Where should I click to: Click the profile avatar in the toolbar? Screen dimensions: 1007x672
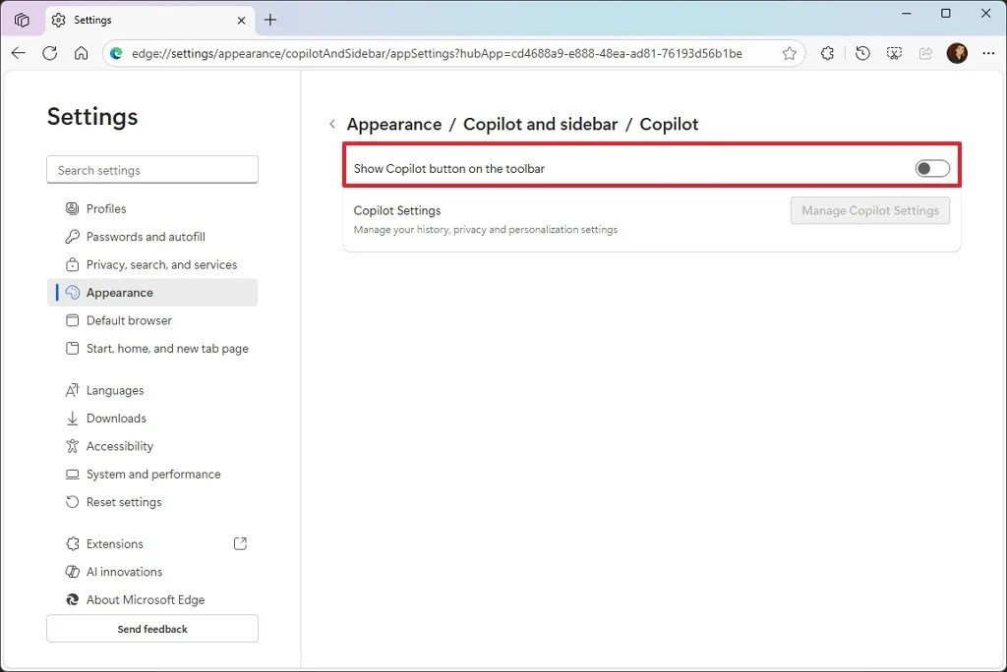[957, 53]
